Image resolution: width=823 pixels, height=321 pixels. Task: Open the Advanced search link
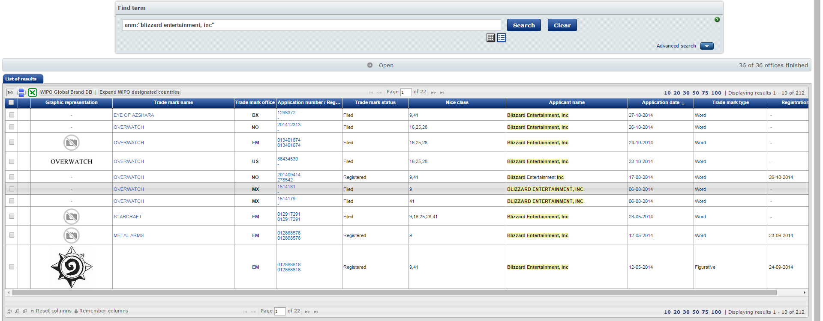click(x=676, y=46)
